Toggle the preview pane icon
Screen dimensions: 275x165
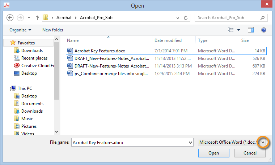(x=251, y=30)
